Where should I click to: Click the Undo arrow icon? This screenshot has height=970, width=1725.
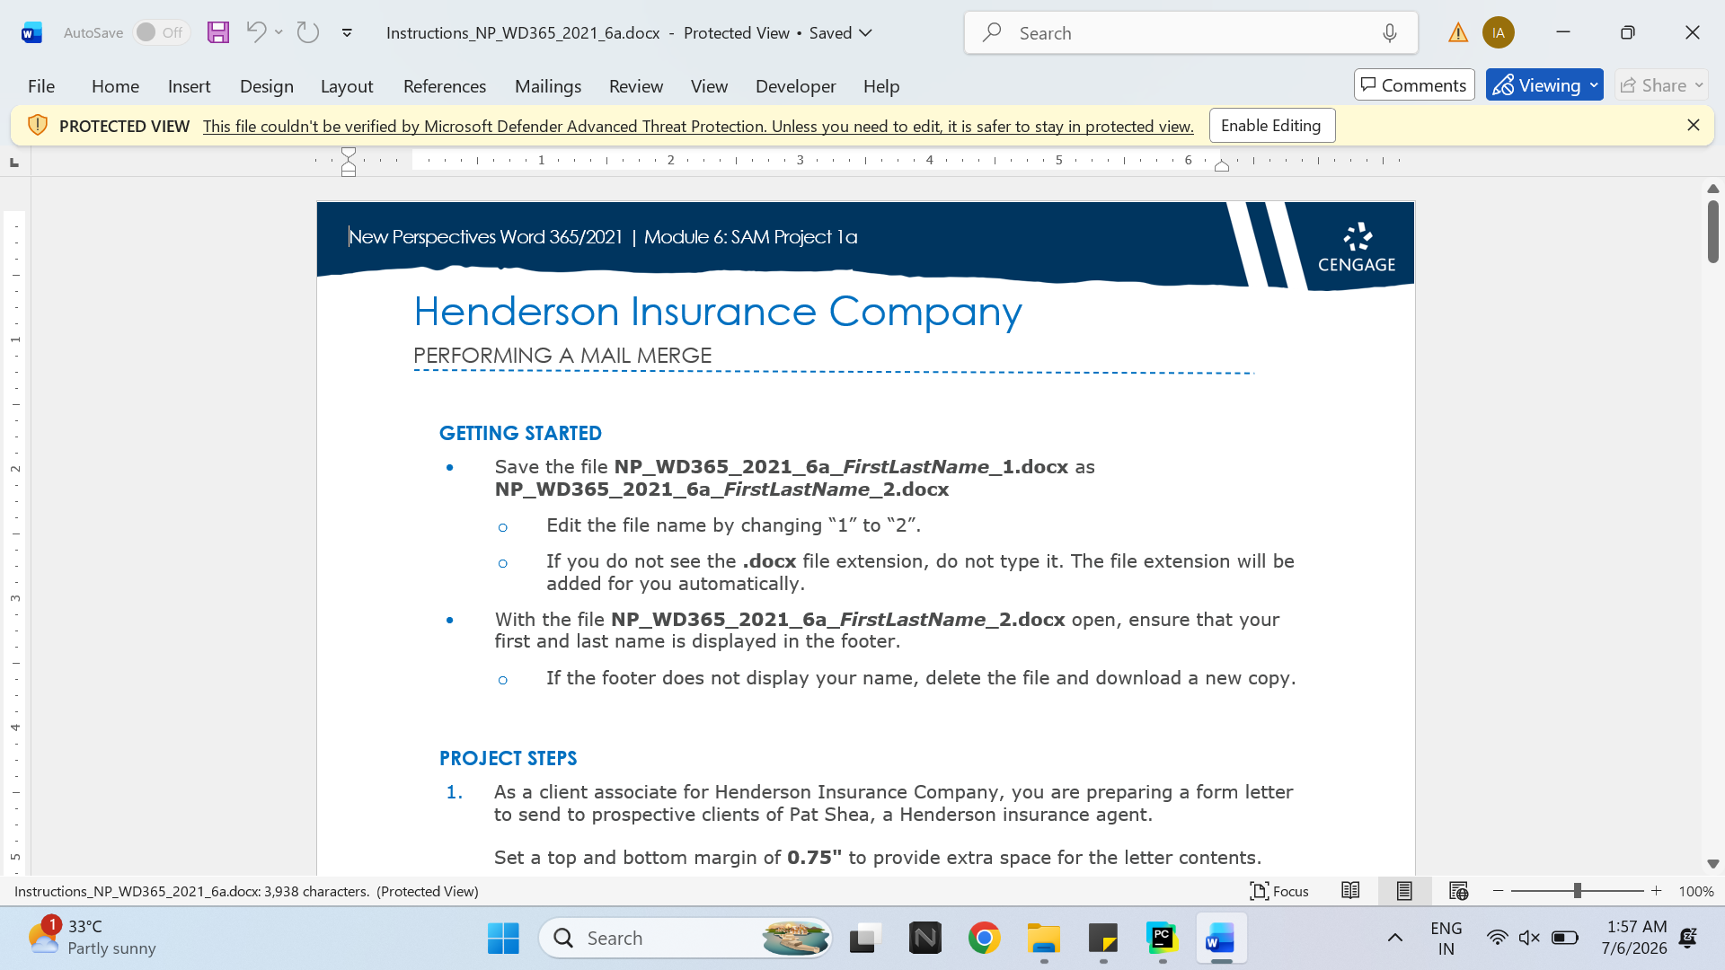point(256,32)
